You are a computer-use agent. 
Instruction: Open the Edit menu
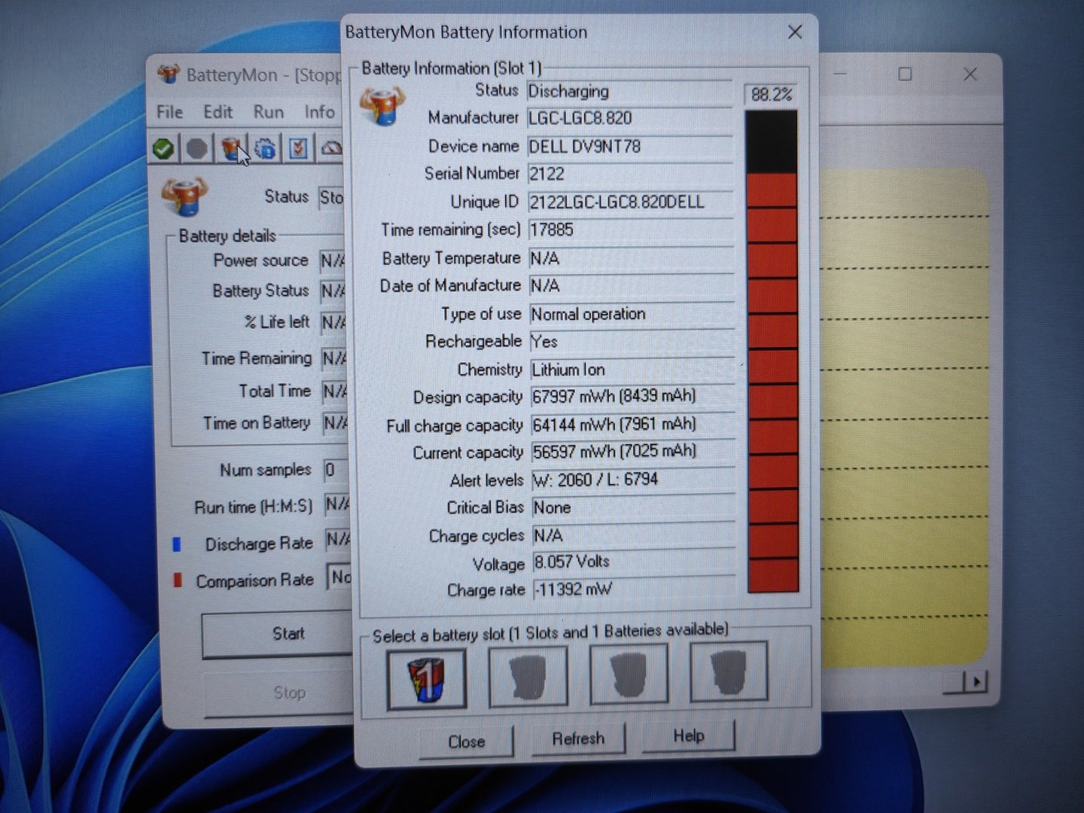point(218,112)
